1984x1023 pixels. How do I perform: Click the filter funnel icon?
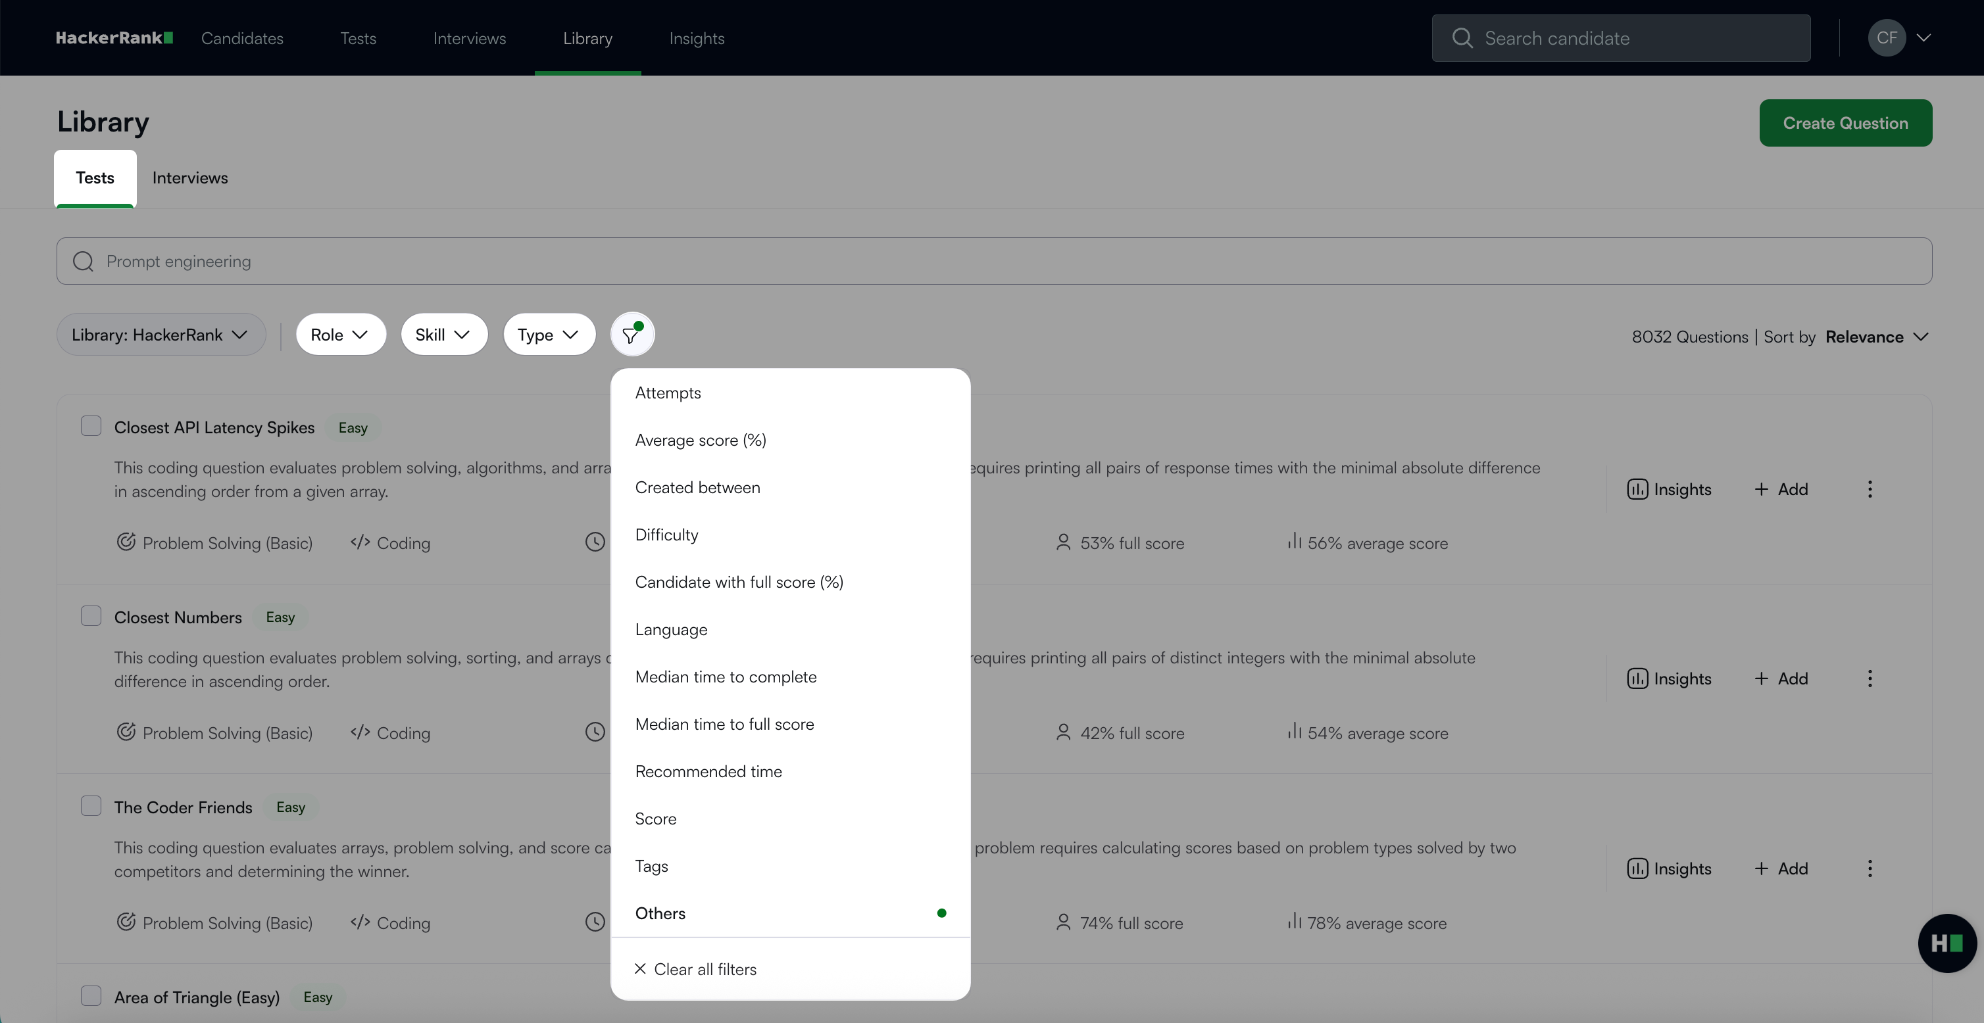pos(632,335)
